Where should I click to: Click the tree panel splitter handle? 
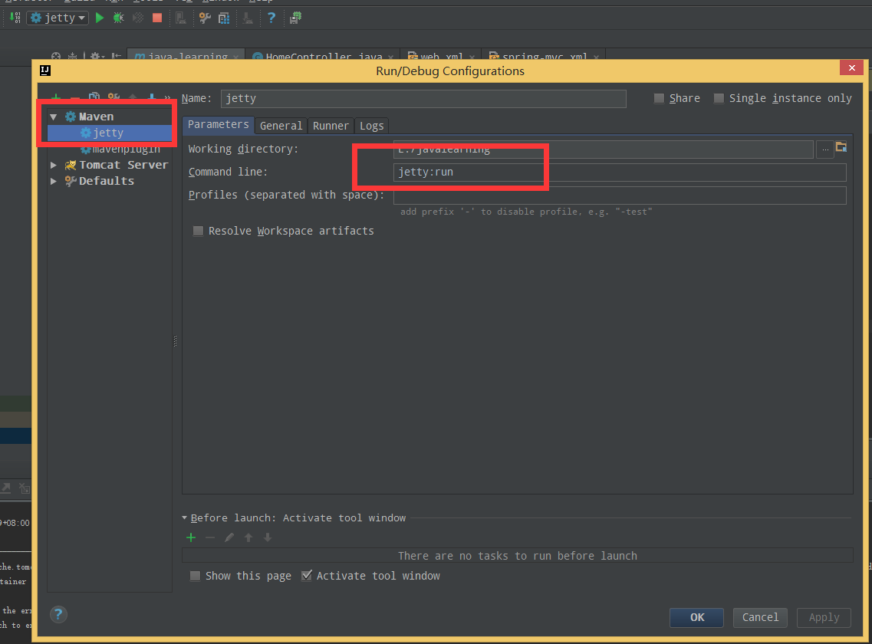click(x=175, y=341)
